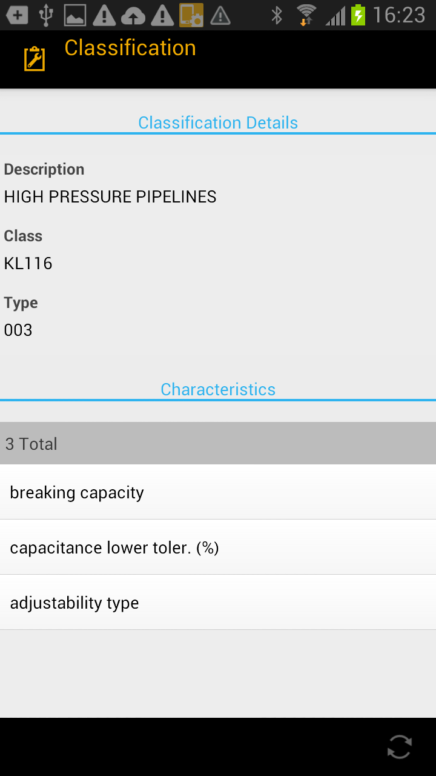Tap the Bluetooth status icon
The image size is (436, 776).
point(277,15)
